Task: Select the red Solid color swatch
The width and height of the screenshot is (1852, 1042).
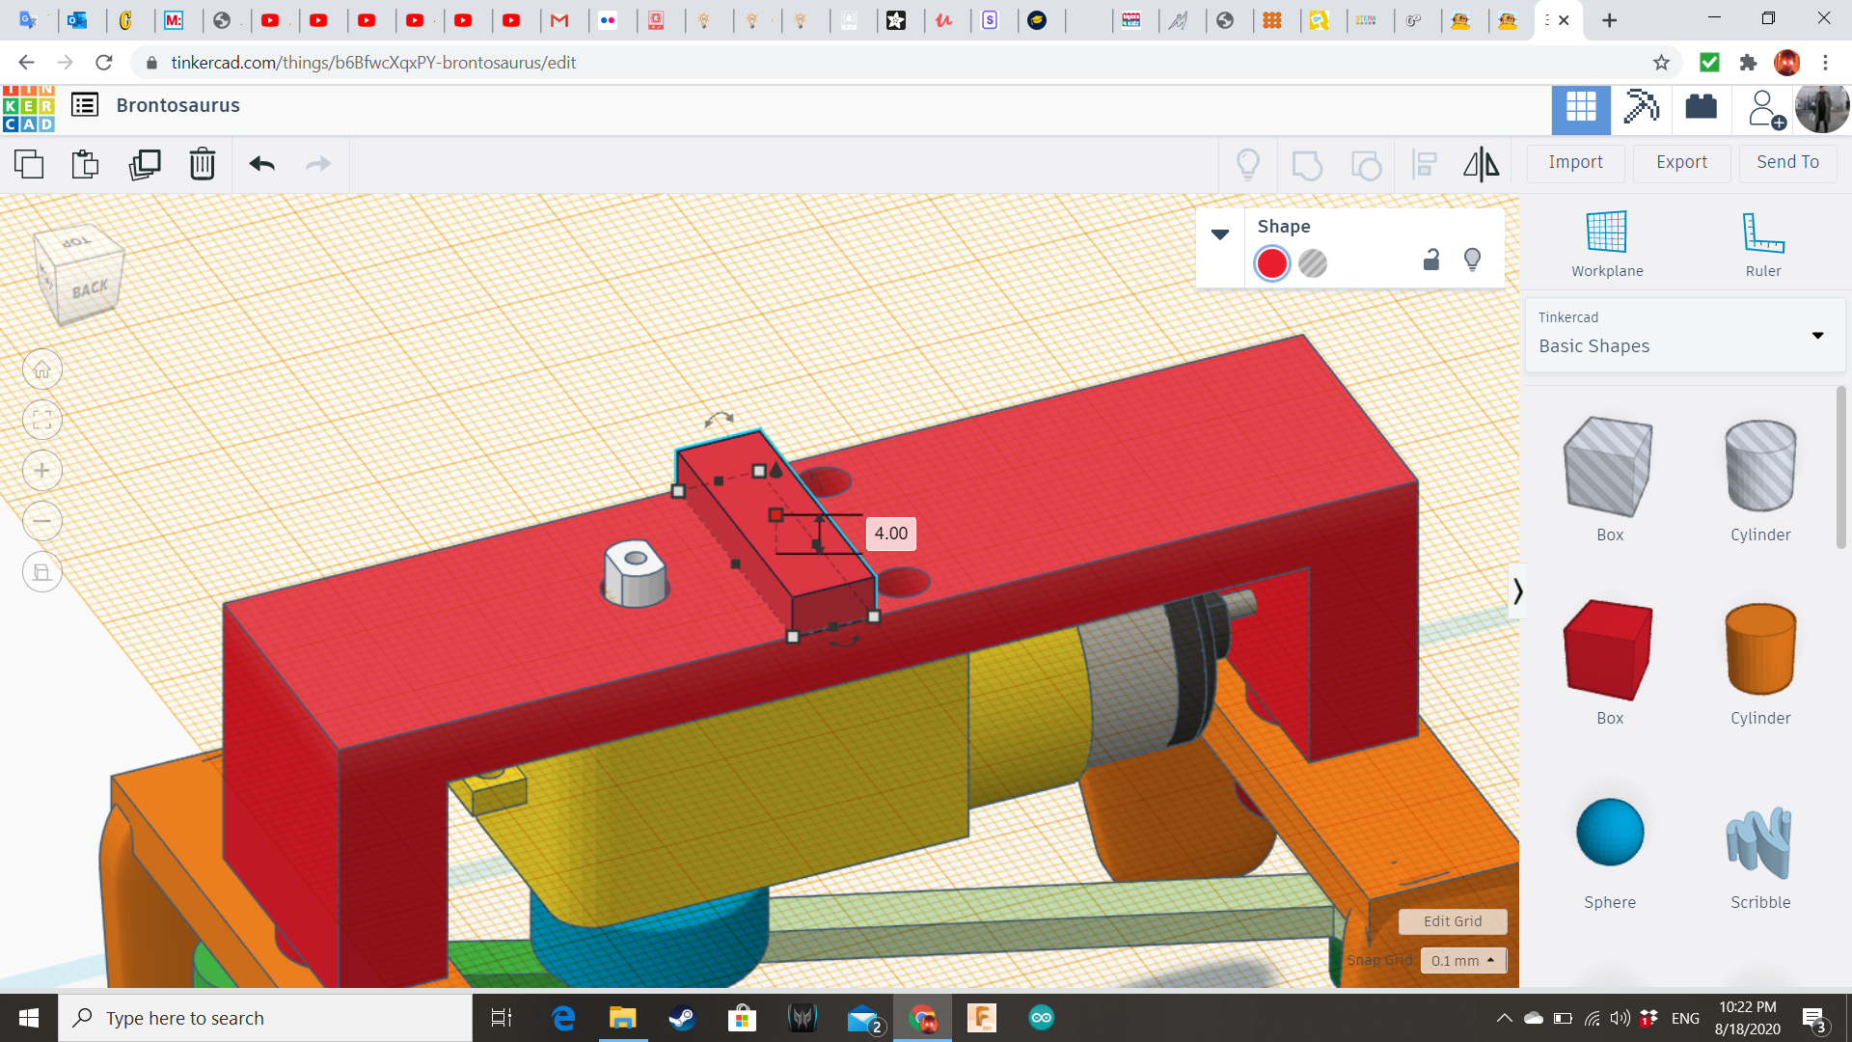Action: [1272, 263]
